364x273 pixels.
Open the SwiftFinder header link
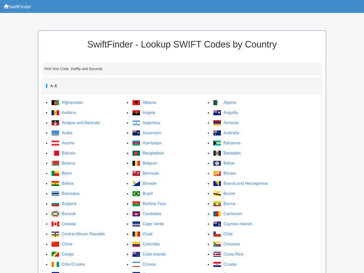click(18, 7)
